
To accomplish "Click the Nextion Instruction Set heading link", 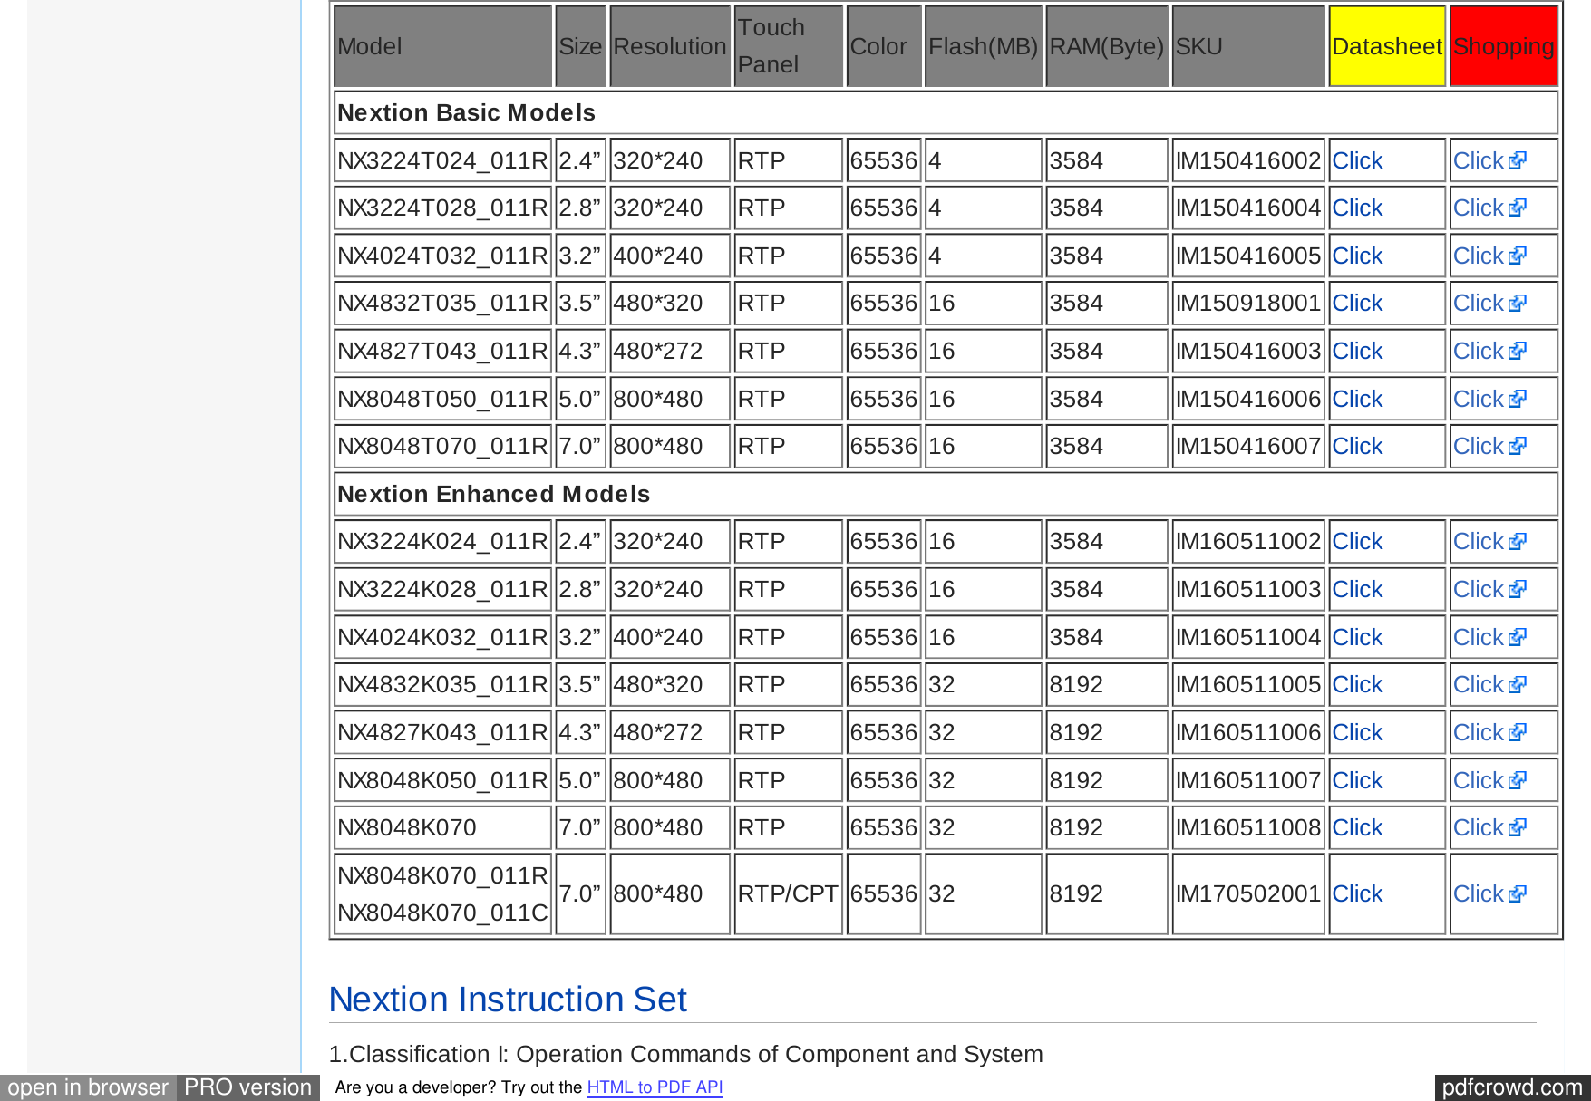I will point(508,999).
